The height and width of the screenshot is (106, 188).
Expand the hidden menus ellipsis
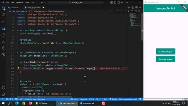click(x=33, y=3)
